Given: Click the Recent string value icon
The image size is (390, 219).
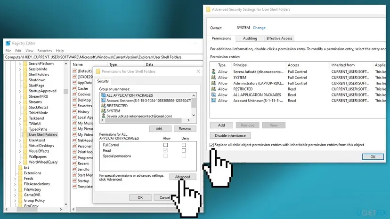Looking at the screenshot, I should tap(74, 164).
